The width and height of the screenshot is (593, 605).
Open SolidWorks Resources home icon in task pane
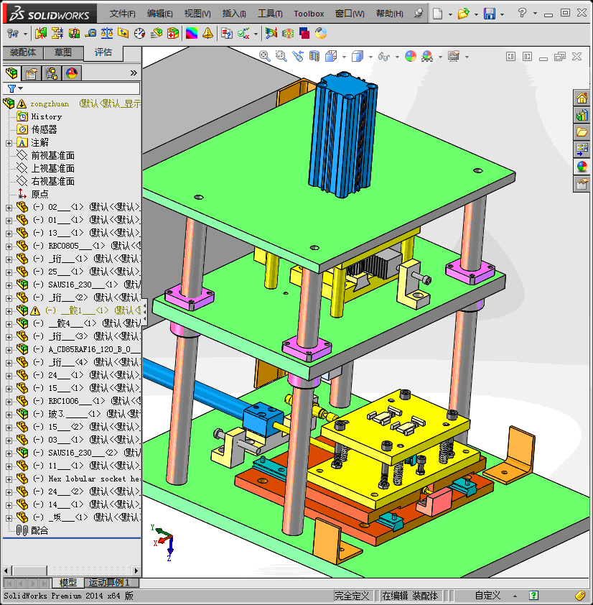click(582, 98)
